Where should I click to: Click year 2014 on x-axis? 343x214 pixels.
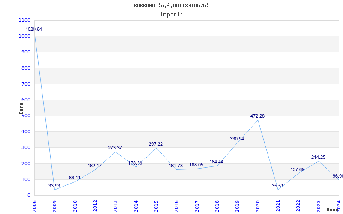[136, 206]
